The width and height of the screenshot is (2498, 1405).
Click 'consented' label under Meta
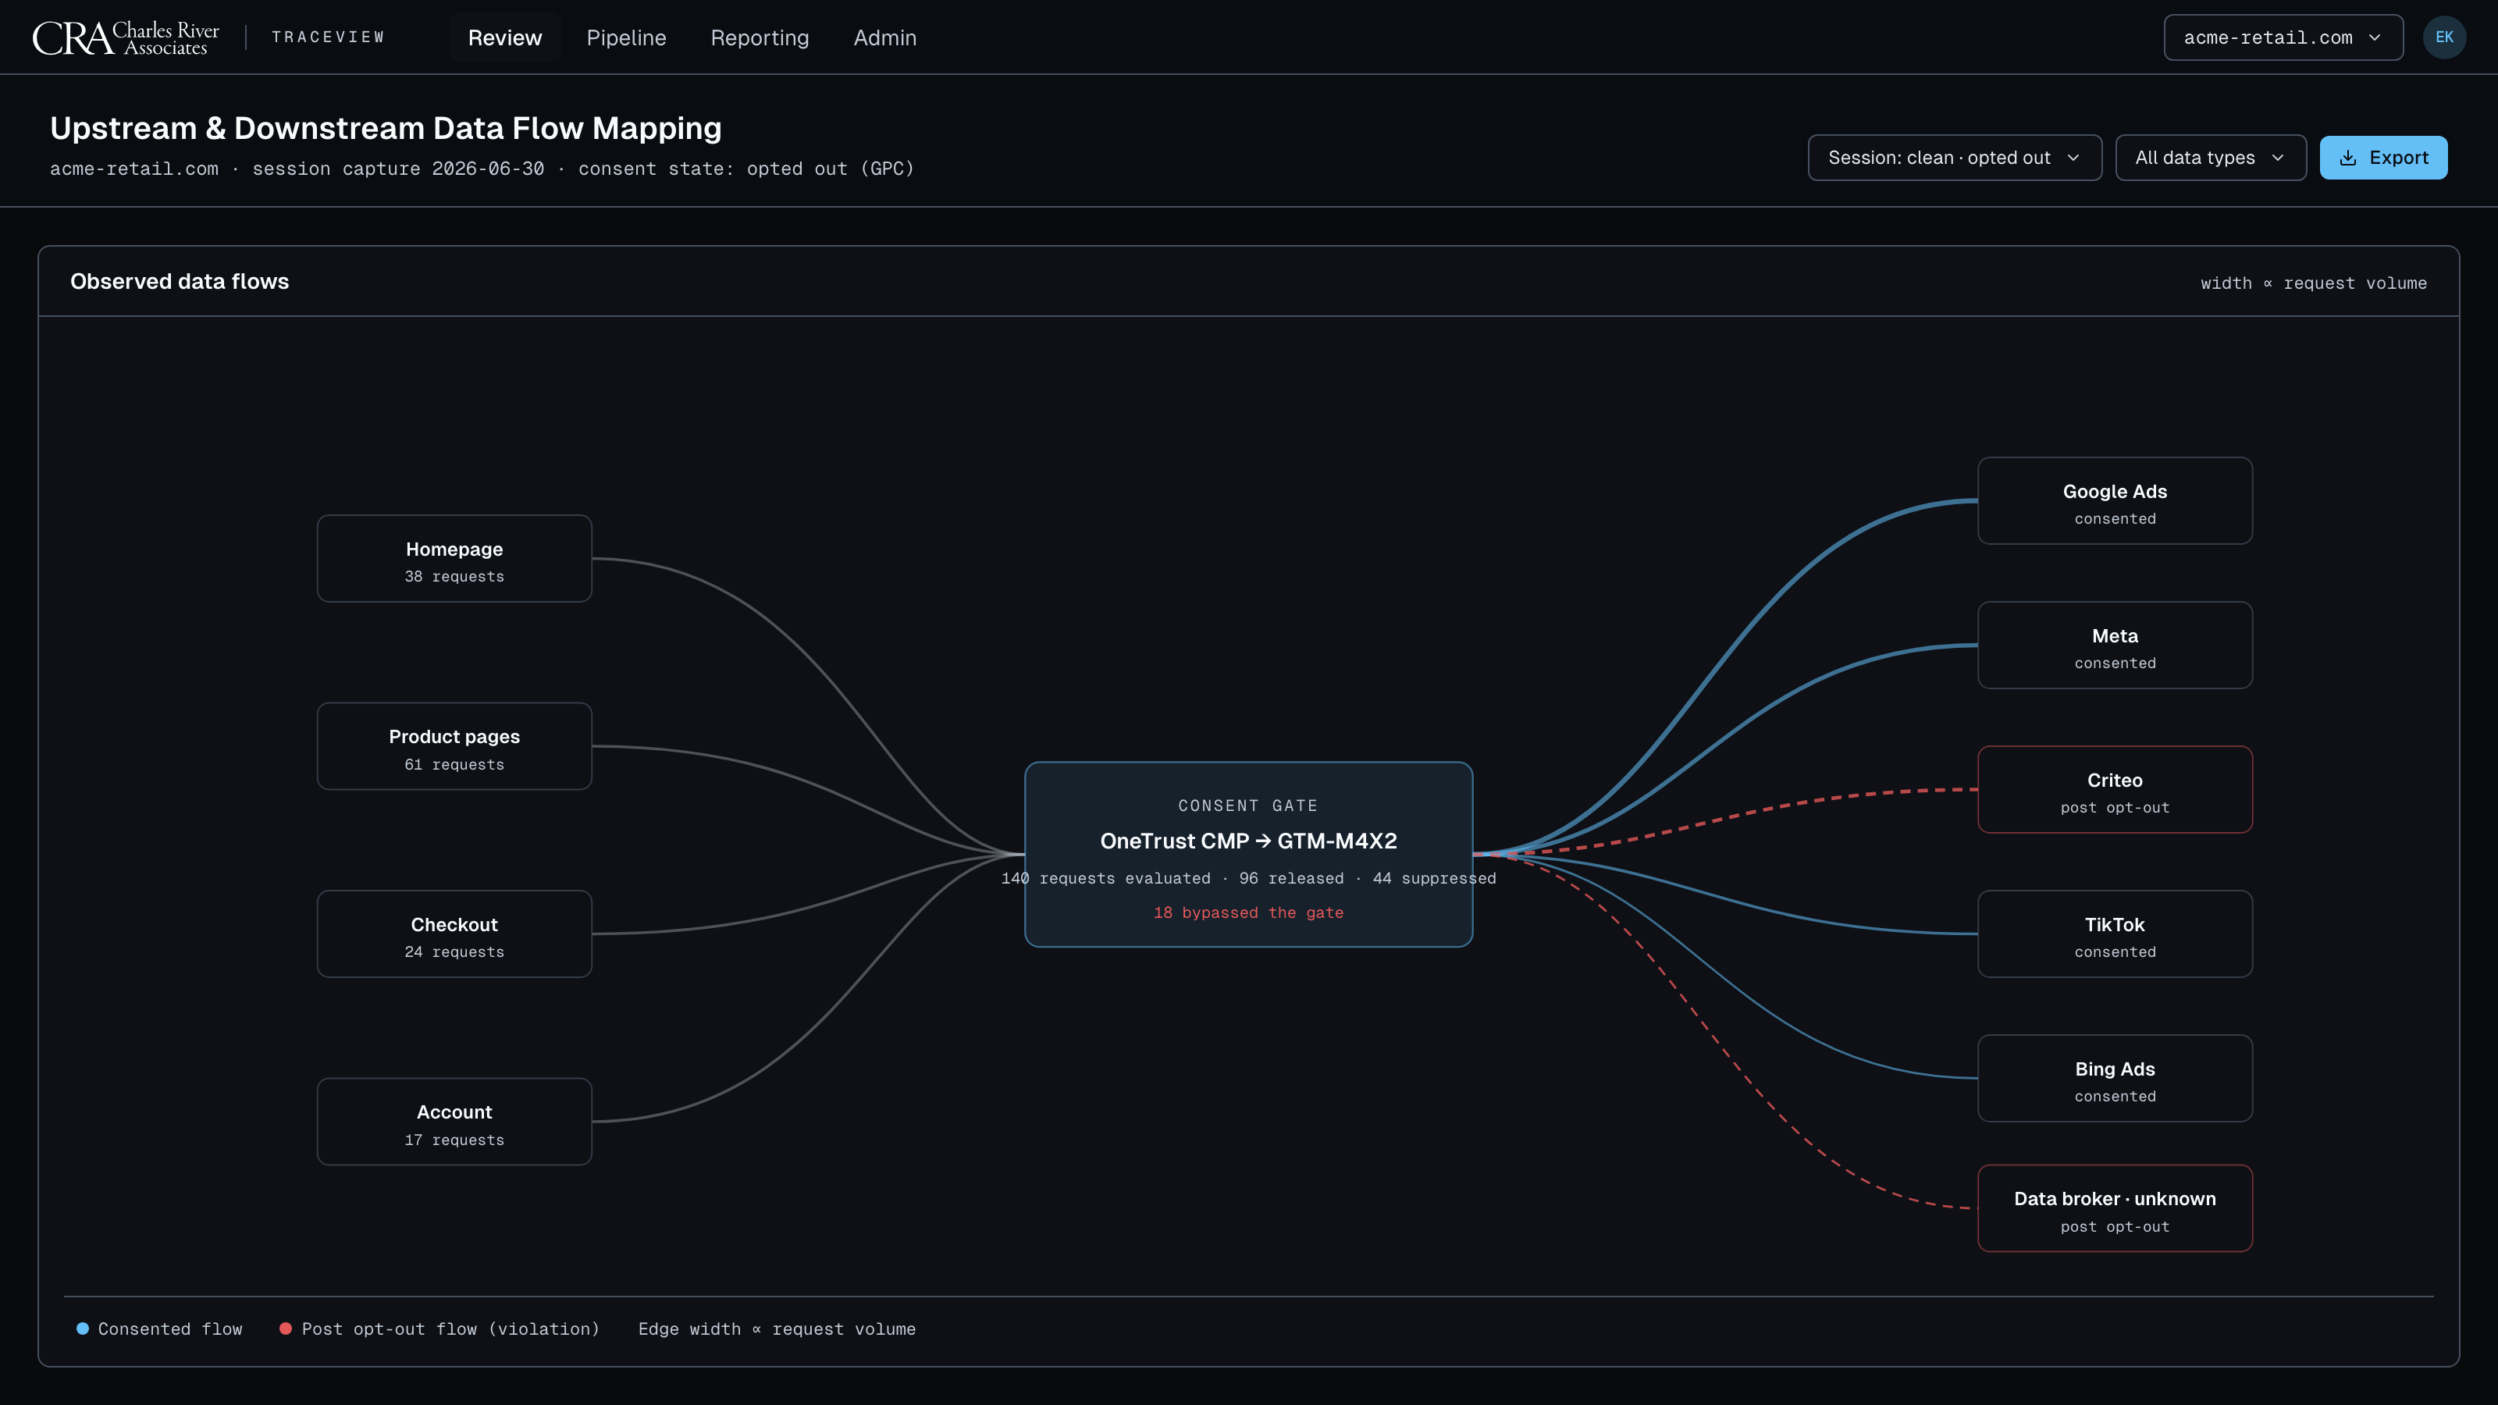click(2115, 663)
